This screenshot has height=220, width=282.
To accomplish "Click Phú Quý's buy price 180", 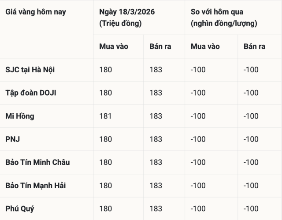I will point(106,209).
